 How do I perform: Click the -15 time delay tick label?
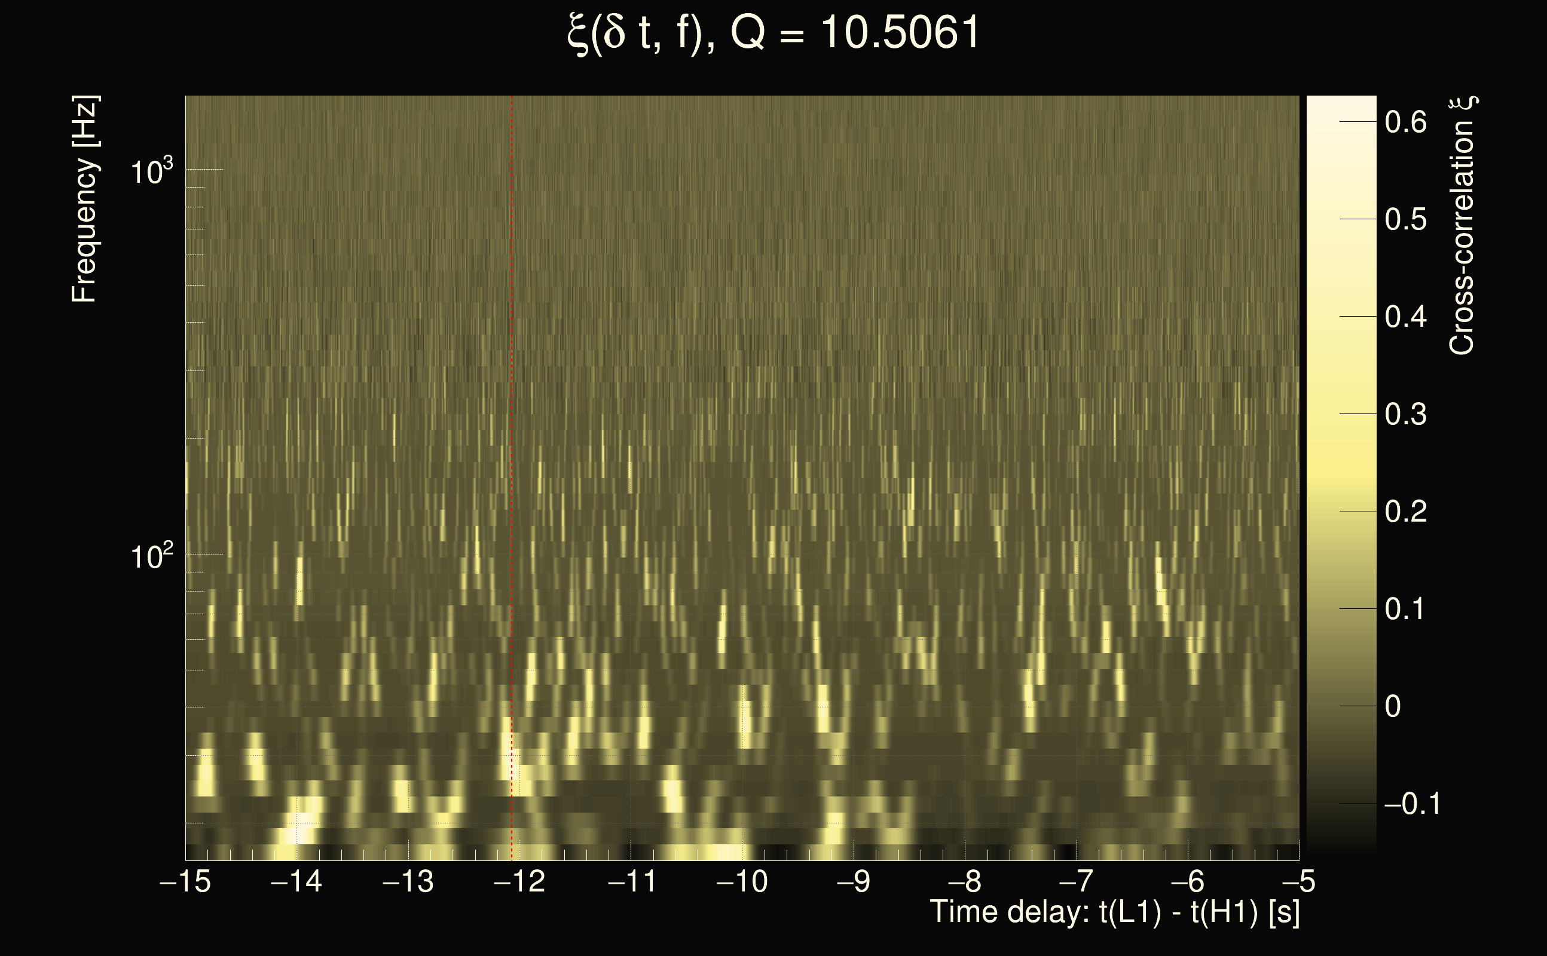[x=185, y=881]
